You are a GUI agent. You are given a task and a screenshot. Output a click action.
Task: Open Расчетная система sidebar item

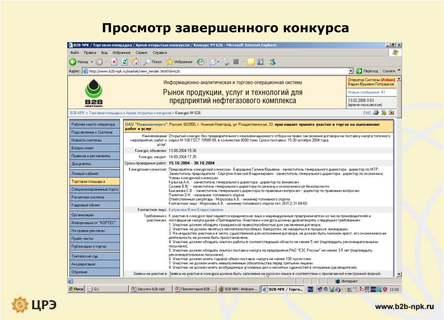95,197
